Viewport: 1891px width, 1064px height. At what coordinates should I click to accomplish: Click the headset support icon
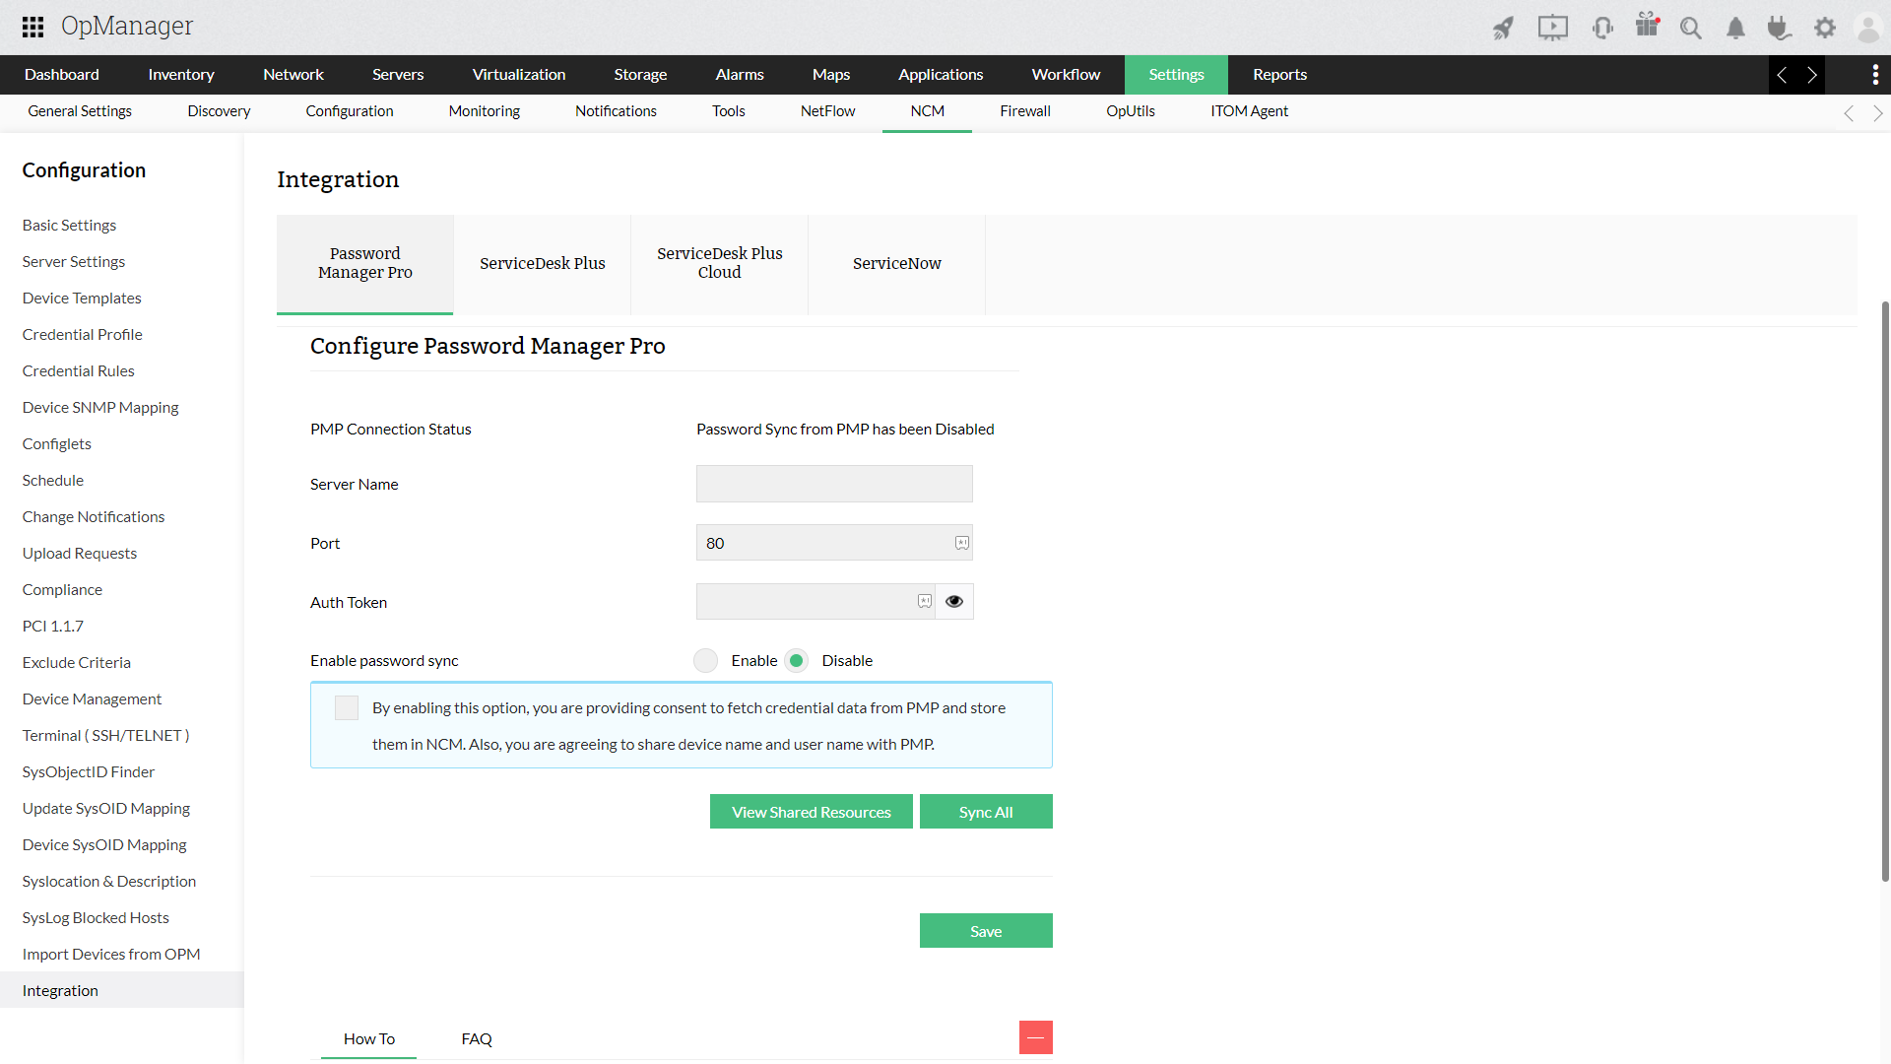1602,28
